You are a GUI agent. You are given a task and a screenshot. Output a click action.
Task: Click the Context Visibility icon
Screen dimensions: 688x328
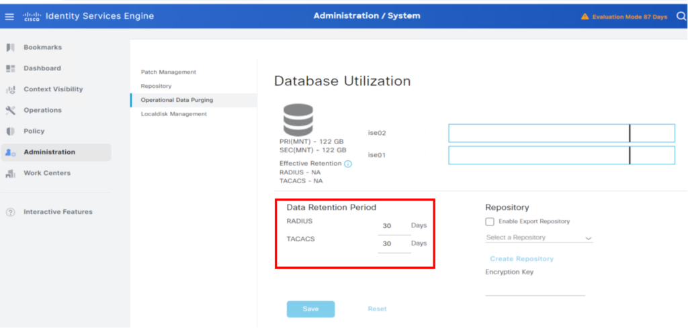tap(10, 89)
